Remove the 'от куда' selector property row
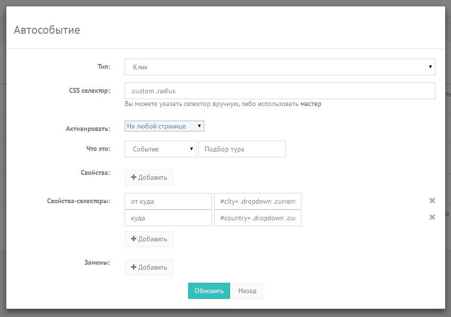Viewport: 451px width, 317px height. point(432,201)
